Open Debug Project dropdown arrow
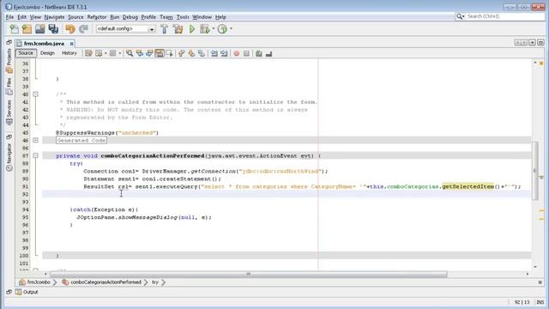The height and width of the screenshot is (309, 549). pyautogui.click(x=214, y=29)
